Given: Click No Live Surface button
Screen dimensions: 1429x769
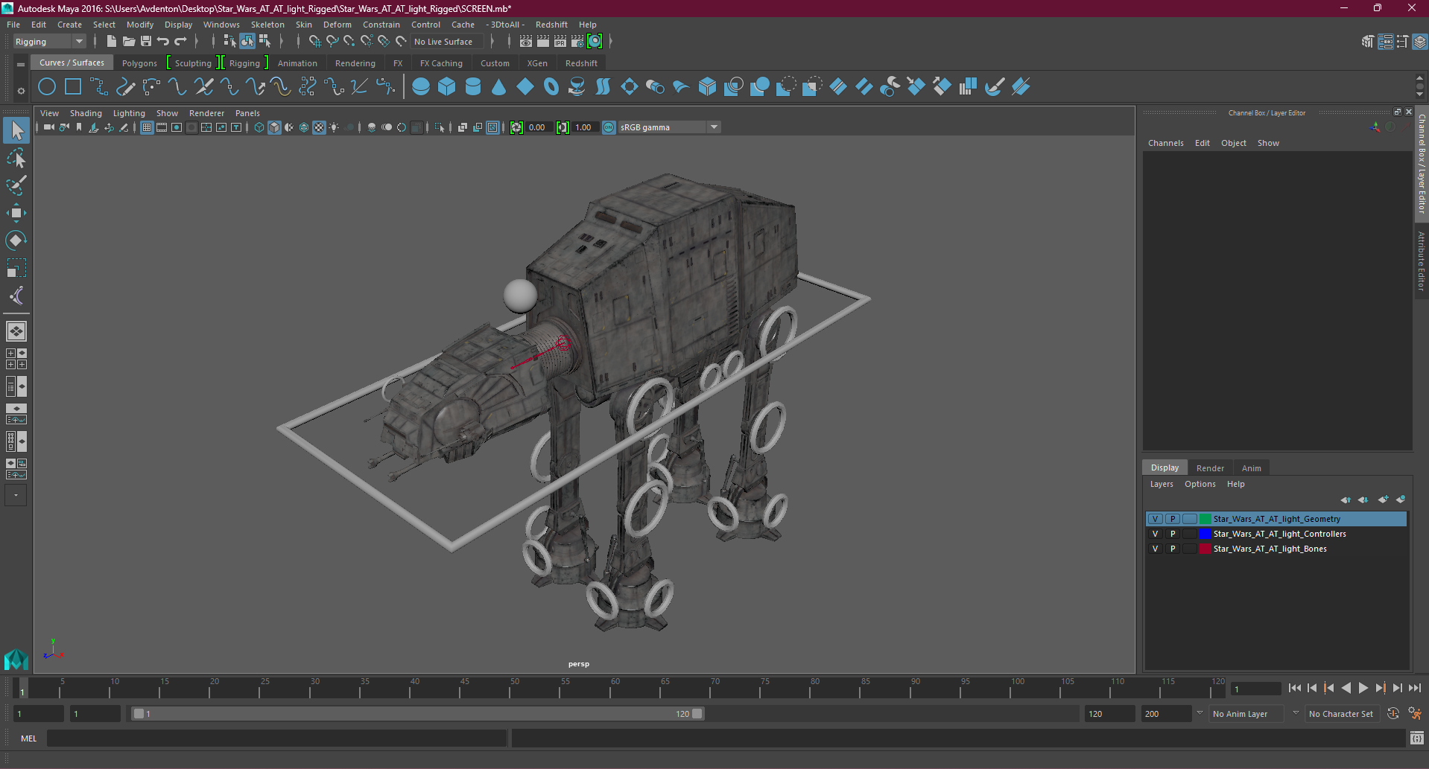Looking at the screenshot, I should [x=448, y=42].
